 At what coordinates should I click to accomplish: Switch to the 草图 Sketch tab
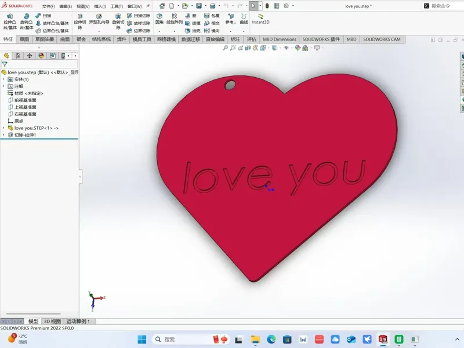[x=24, y=39]
